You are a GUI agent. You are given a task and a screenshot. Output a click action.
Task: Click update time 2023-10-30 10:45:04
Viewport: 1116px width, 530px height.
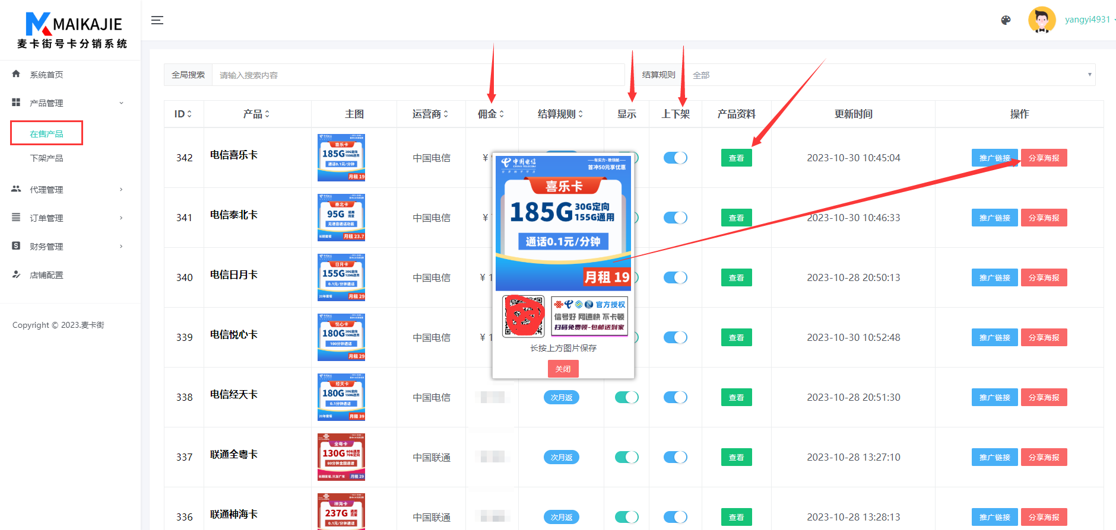tap(853, 158)
